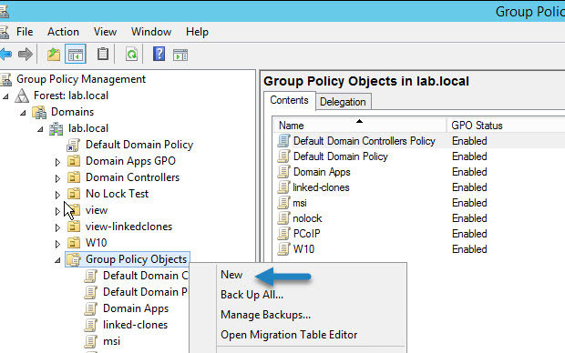This screenshot has height=353, width=565.
Task: Collapse the lab.local domain node
Action: tap(40, 129)
